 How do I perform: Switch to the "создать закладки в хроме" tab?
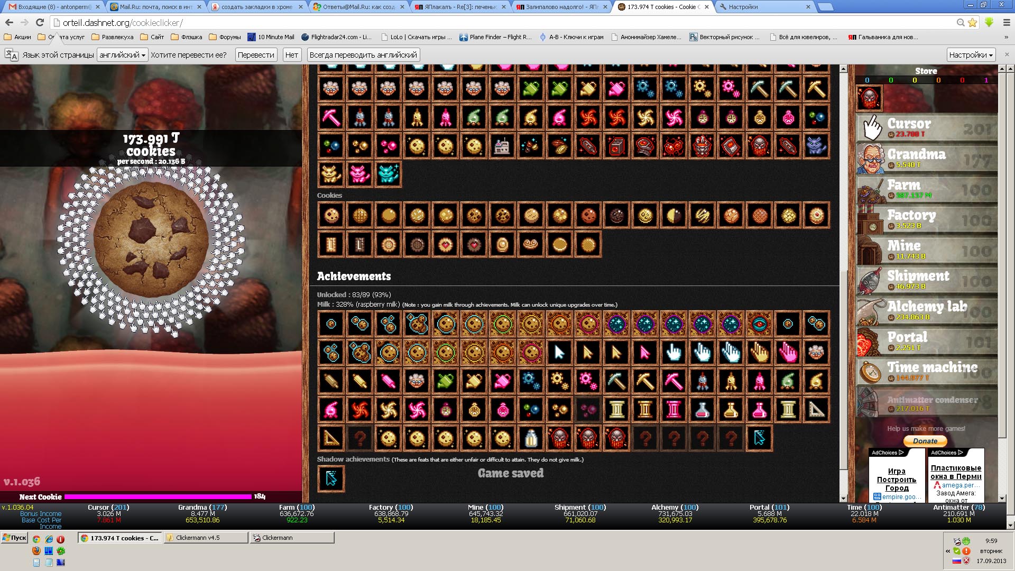pyautogui.click(x=256, y=7)
